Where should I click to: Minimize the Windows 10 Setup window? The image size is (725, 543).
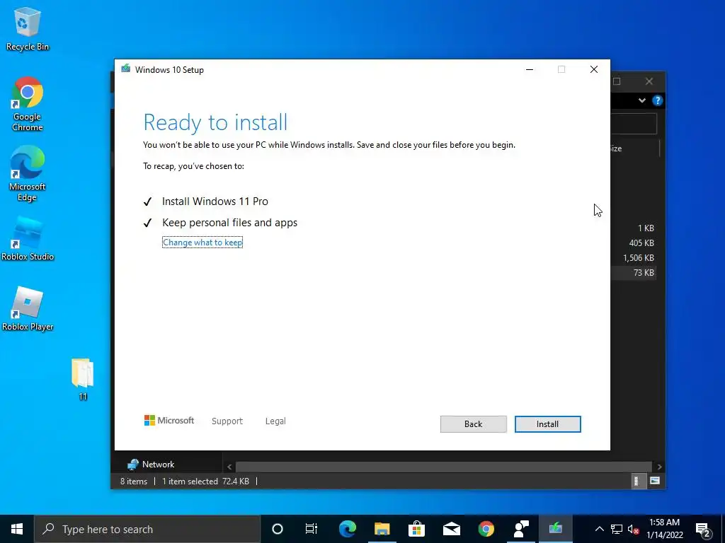tap(530, 69)
